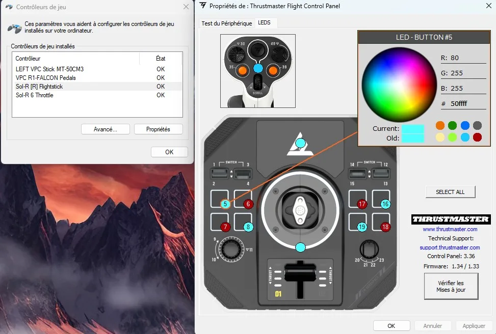
Task: Choose the pale yellow preset color swatch
Action: pos(440,137)
